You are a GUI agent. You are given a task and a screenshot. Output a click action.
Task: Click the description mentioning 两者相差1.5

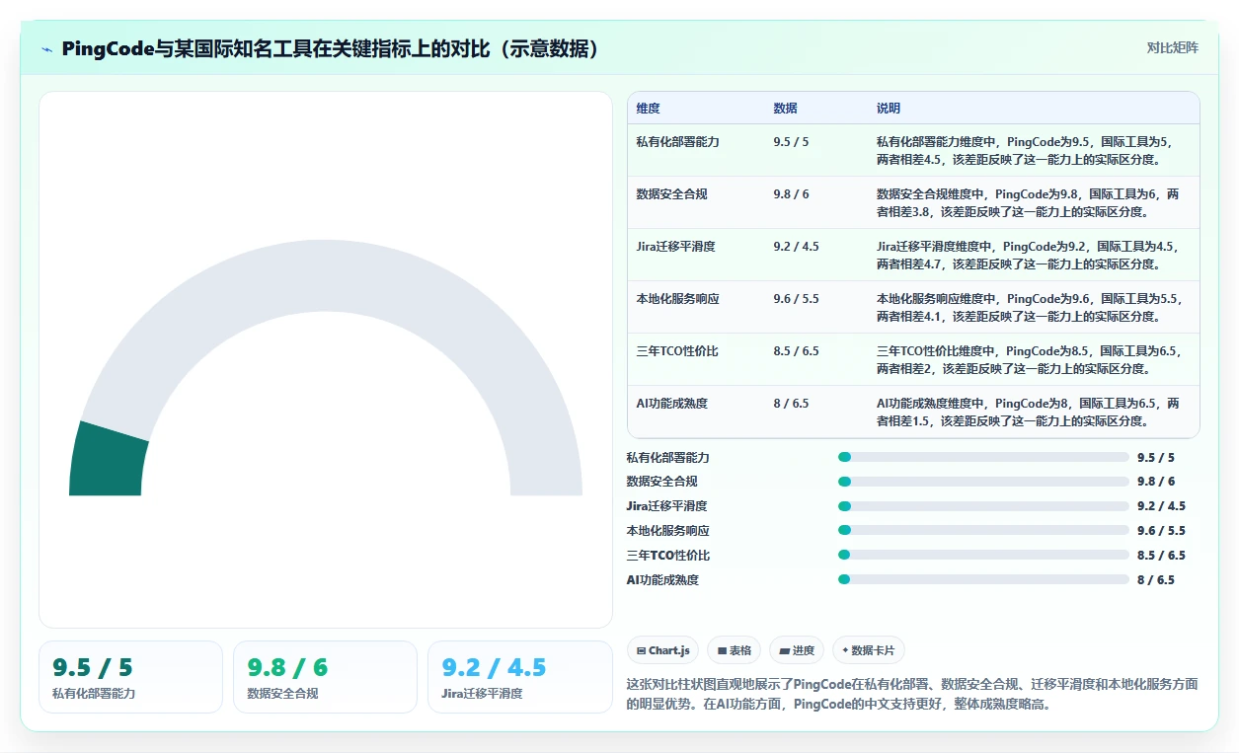pos(1028,412)
